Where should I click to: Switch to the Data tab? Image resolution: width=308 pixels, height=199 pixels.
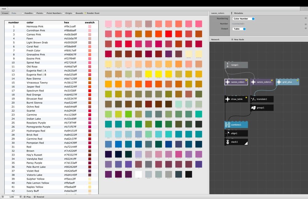click(x=14, y=13)
